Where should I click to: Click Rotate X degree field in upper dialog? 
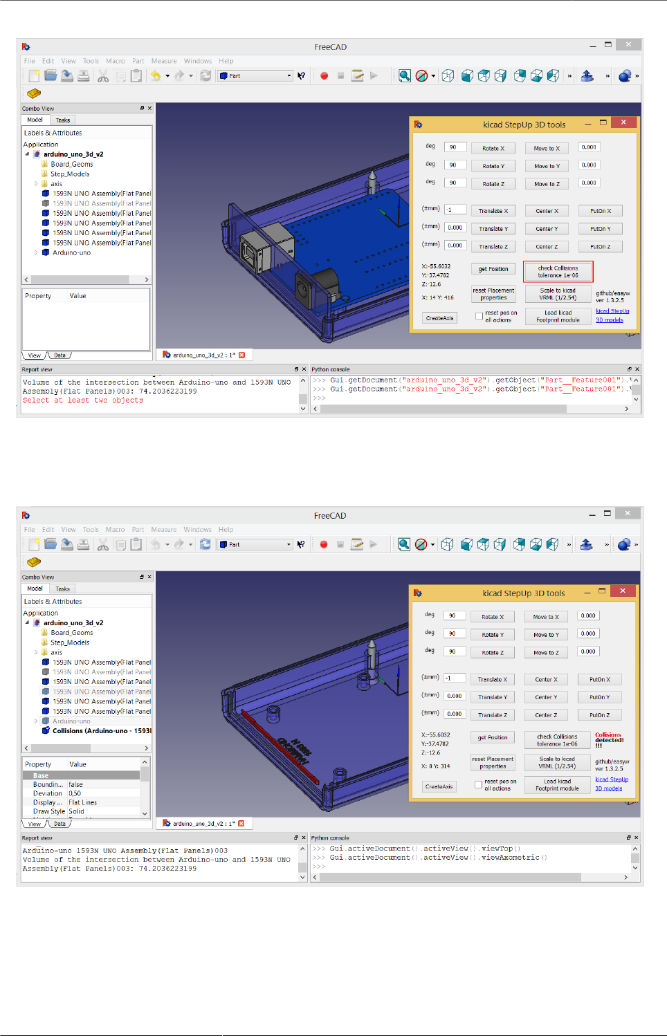[455, 147]
